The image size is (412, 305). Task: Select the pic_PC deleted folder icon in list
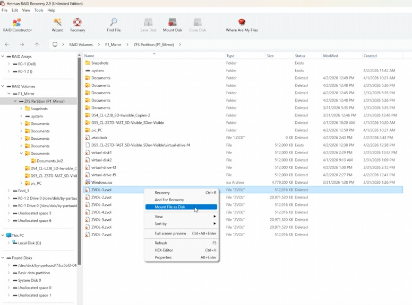point(88,130)
